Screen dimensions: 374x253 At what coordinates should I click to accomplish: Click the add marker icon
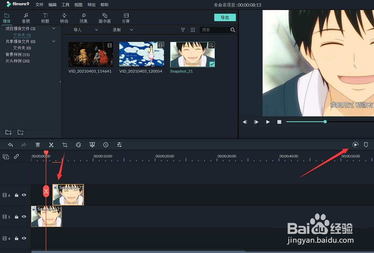point(366,145)
